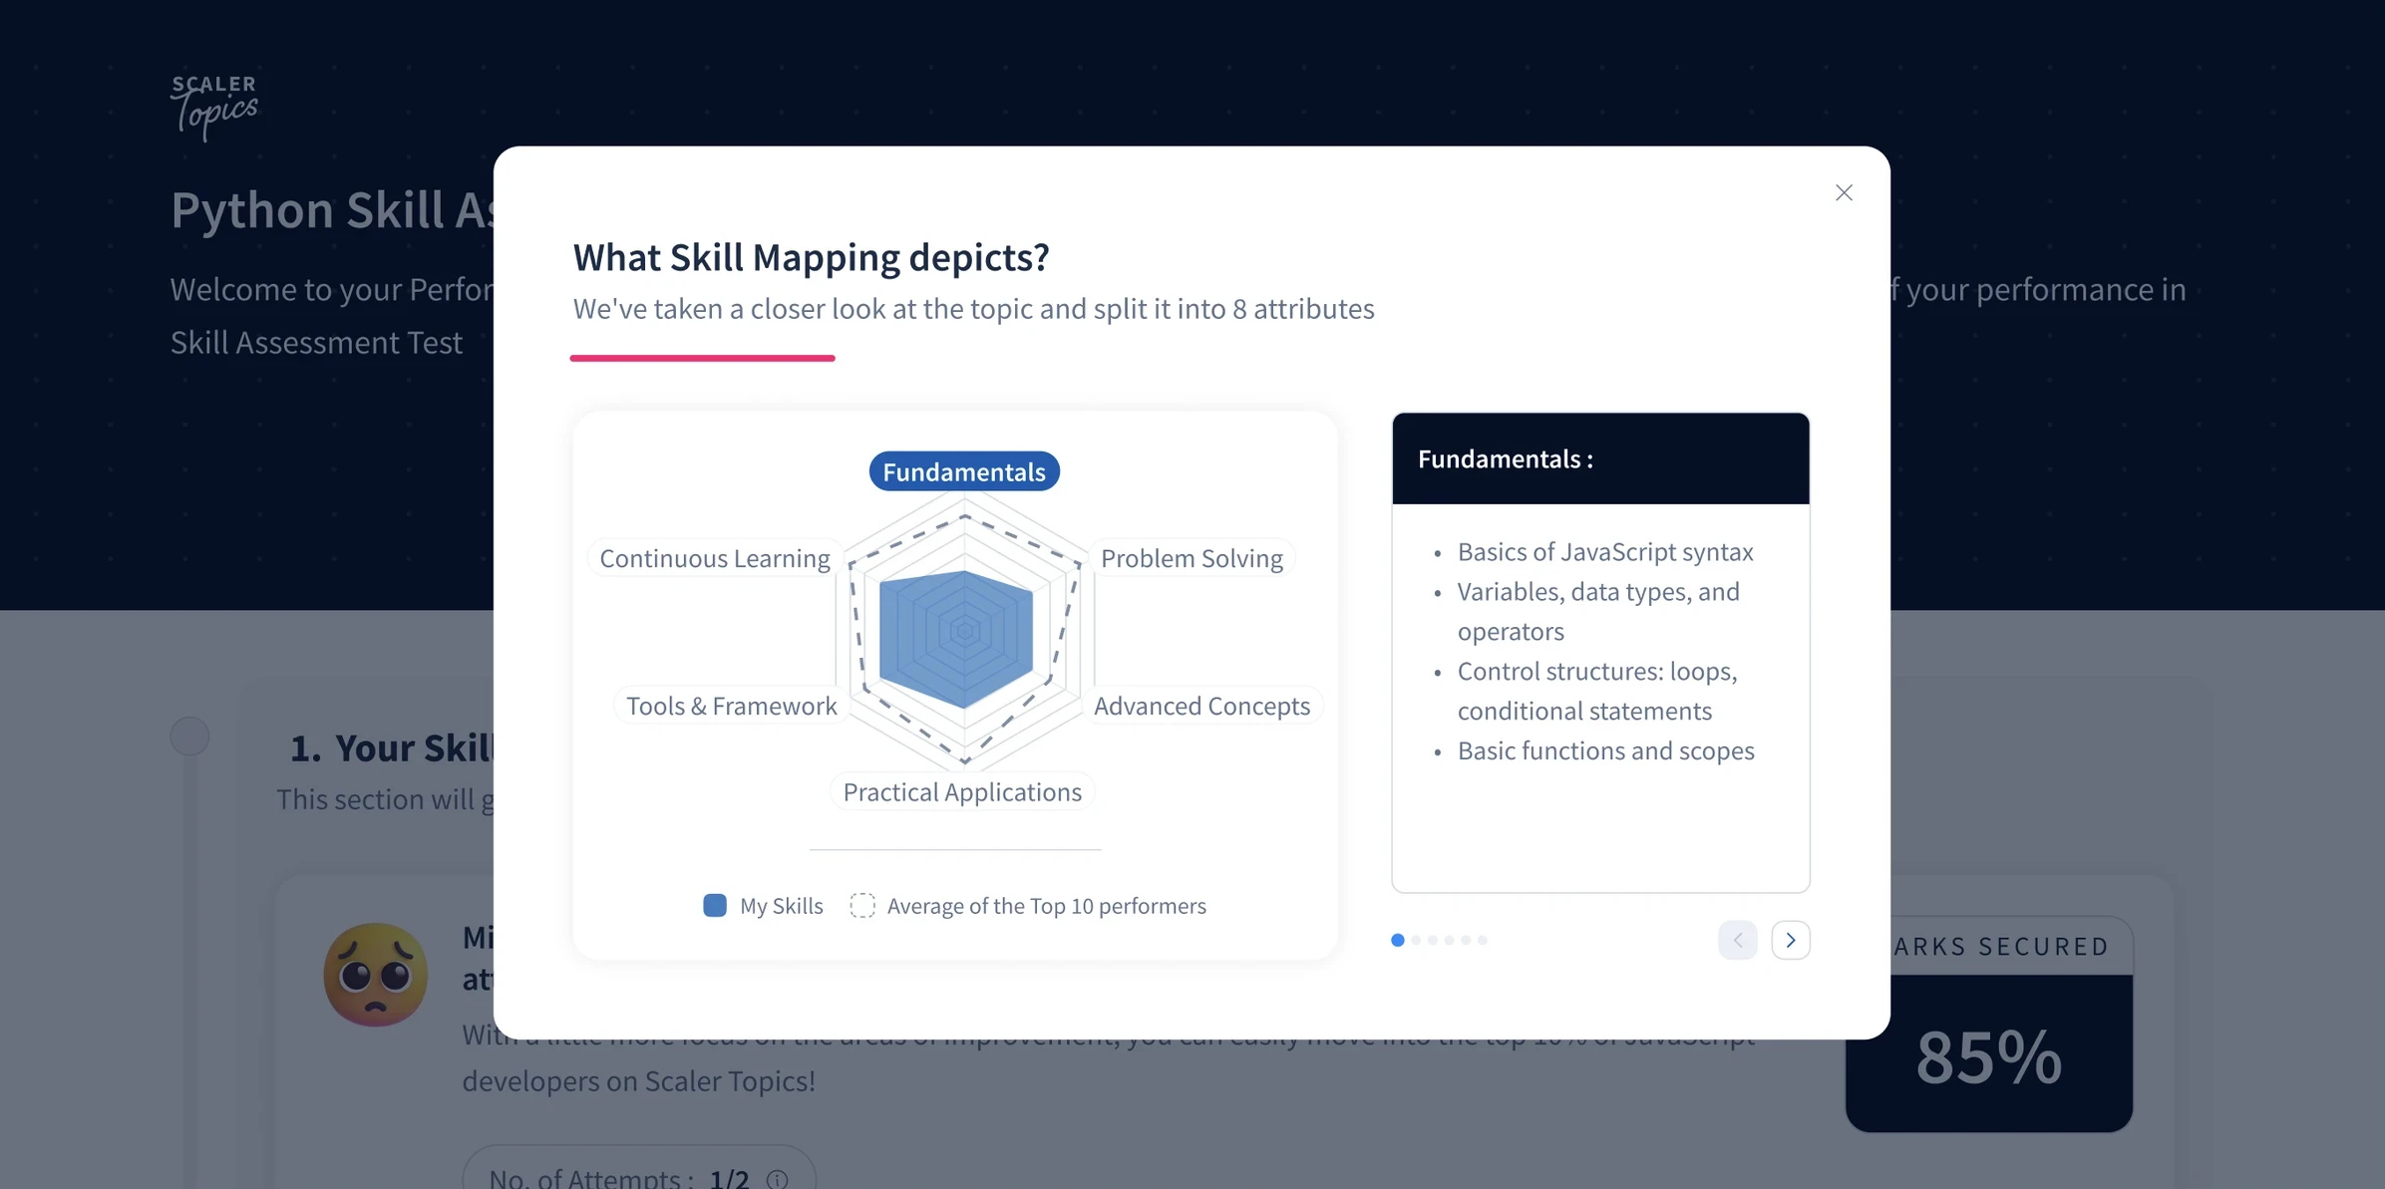Click the 85% marks secured value

(1988, 1055)
